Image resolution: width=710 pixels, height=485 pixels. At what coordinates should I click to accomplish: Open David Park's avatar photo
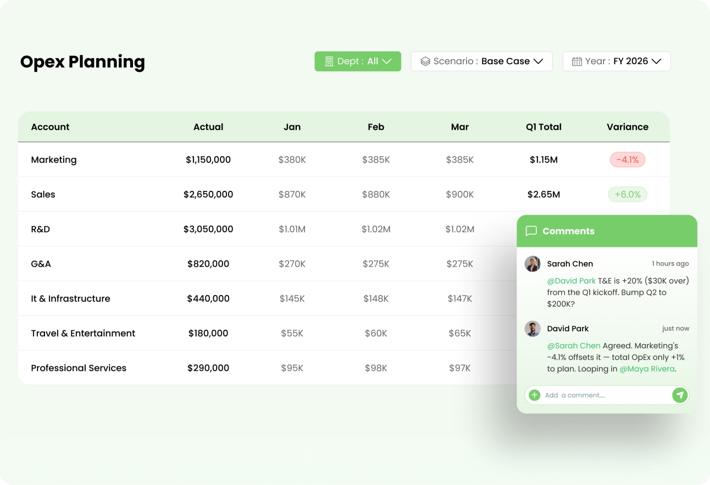click(x=532, y=329)
